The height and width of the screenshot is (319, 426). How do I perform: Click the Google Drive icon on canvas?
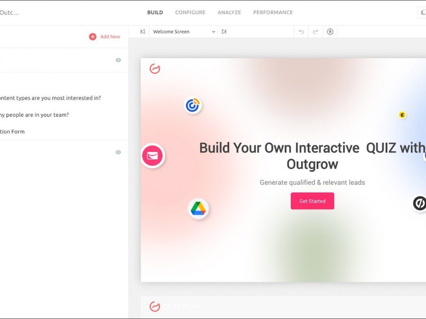pyautogui.click(x=198, y=208)
